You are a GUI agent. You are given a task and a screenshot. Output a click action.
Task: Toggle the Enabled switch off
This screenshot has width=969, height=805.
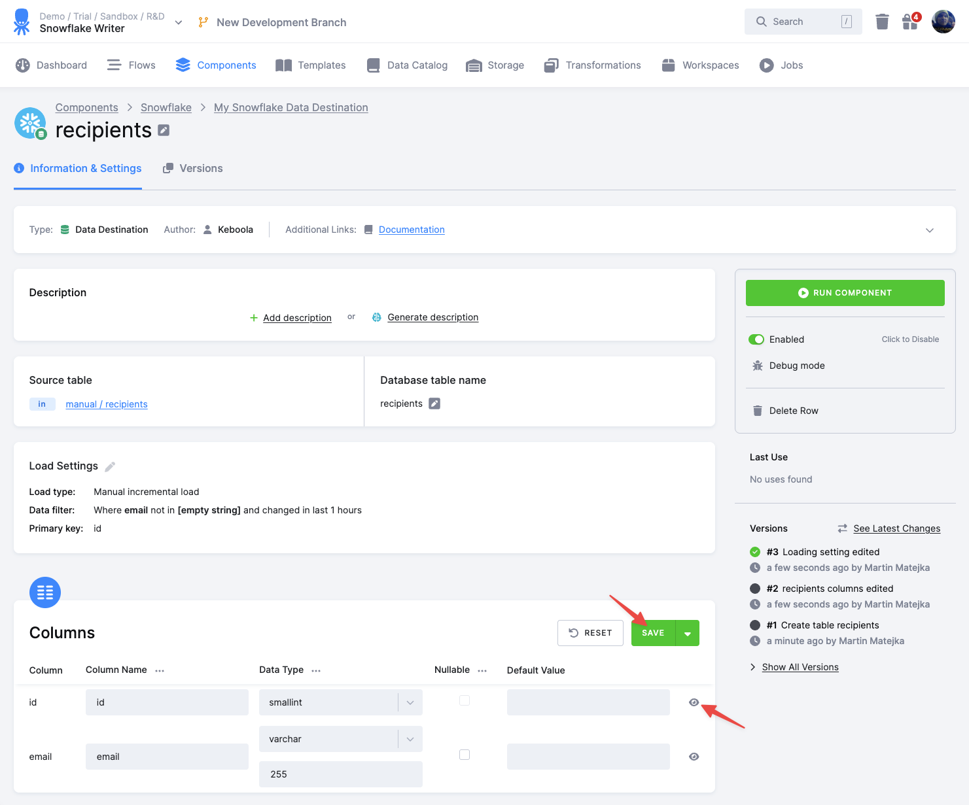point(756,339)
